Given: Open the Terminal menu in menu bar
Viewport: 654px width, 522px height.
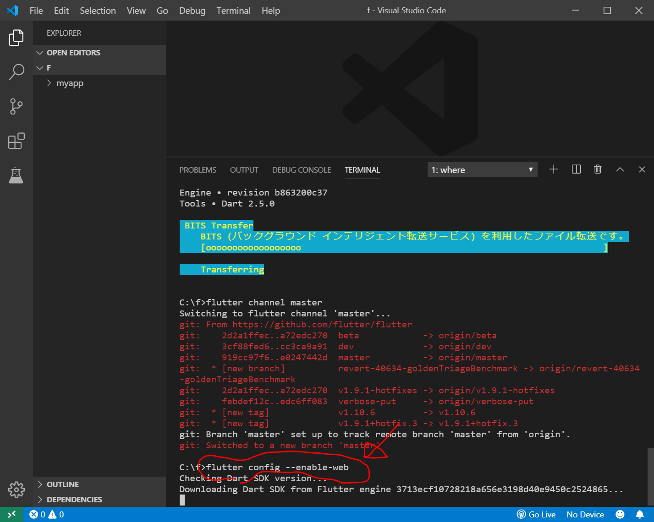Looking at the screenshot, I should pyautogui.click(x=233, y=11).
